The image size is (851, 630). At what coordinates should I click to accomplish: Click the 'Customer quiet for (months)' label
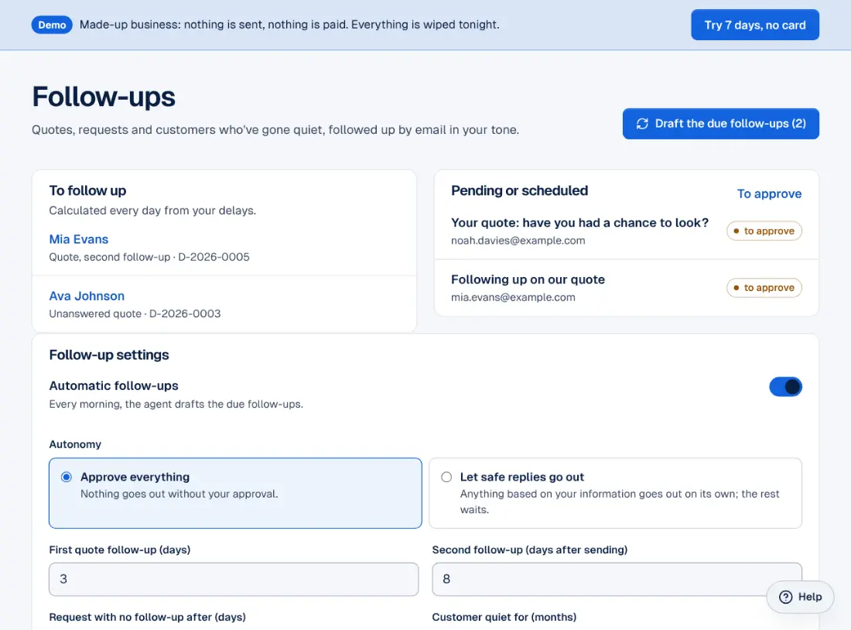tap(504, 617)
